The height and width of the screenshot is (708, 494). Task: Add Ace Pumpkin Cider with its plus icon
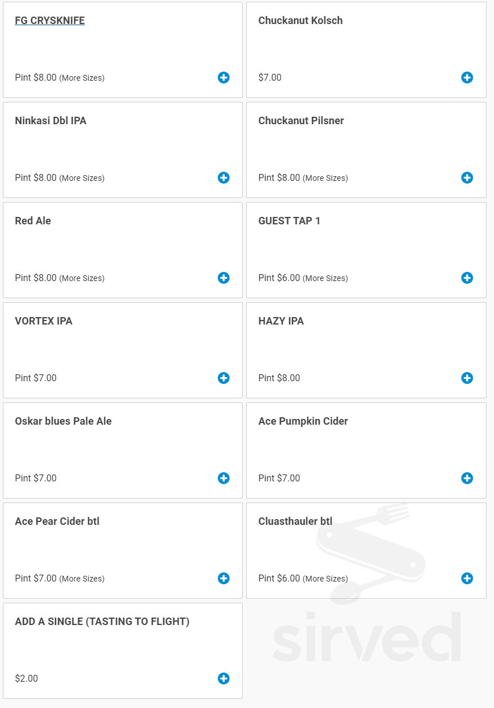467,478
